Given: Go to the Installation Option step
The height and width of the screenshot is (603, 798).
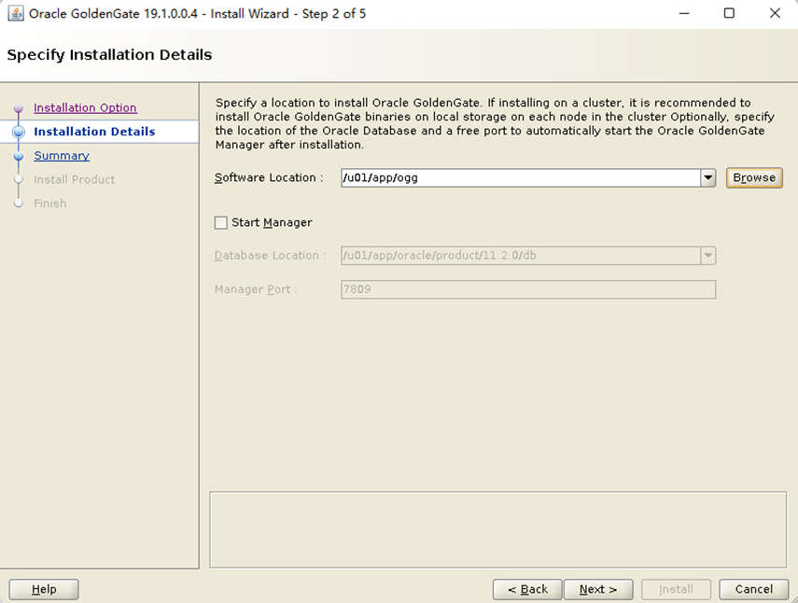Looking at the screenshot, I should 85,108.
